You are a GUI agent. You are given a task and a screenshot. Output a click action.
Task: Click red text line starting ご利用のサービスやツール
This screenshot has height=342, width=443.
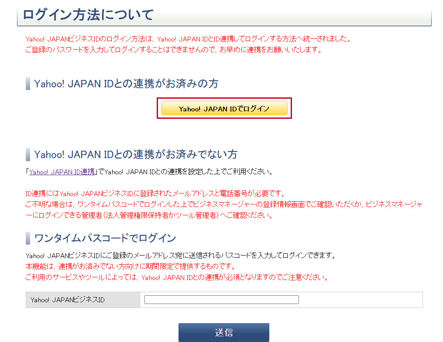(176, 277)
